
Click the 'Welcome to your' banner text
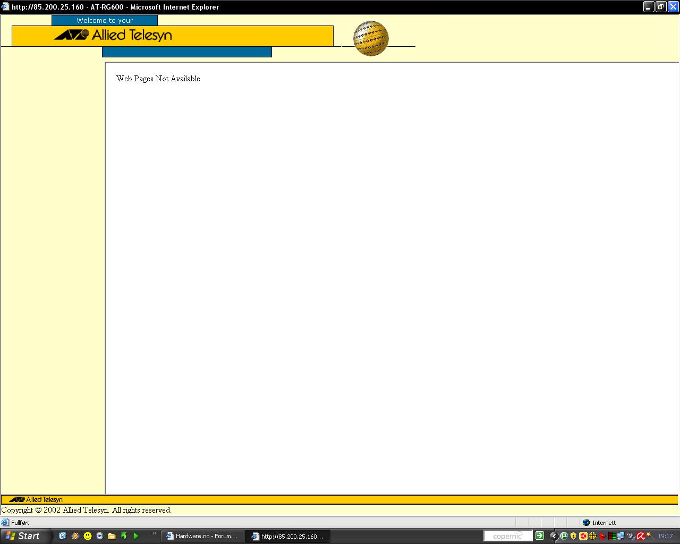pyautogui.click(x=105, y=20)
